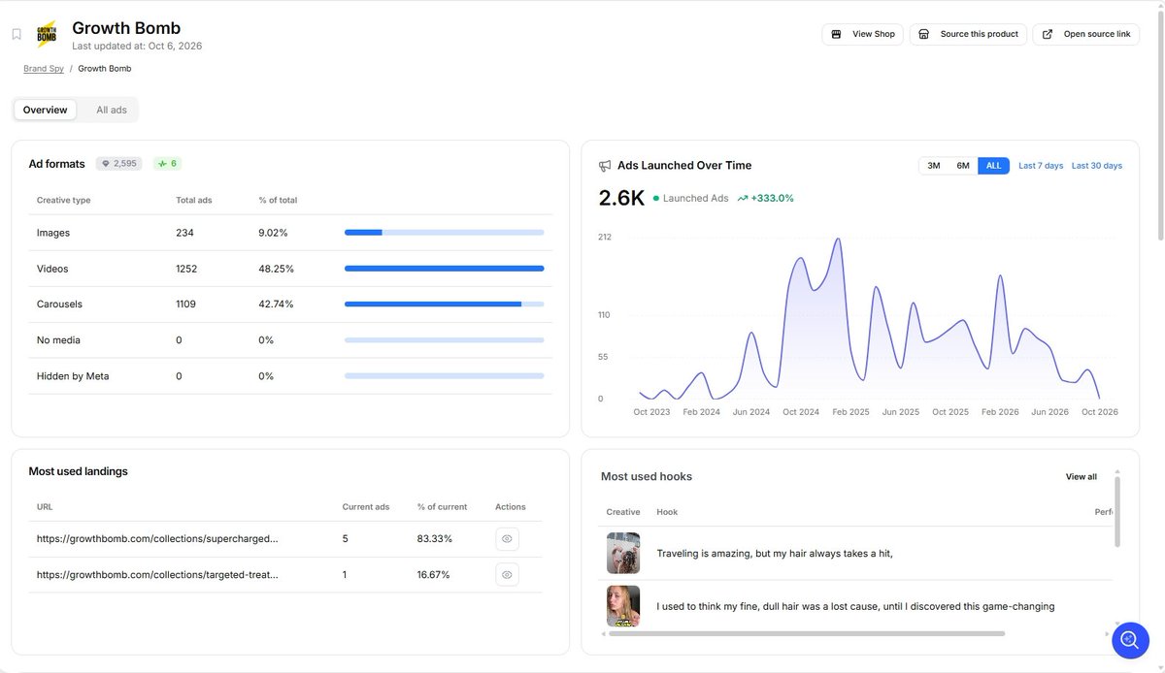Switch to the Overview tab
This screenshot has height=673, width=1165.
(46, 110)
